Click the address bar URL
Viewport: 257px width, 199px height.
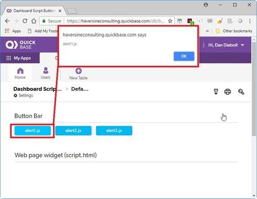tap(115, 21)
